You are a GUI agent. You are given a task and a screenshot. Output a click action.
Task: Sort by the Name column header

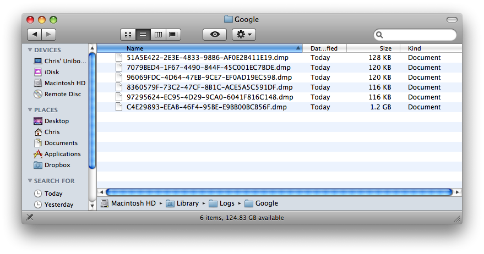click(x=200, y=48)
